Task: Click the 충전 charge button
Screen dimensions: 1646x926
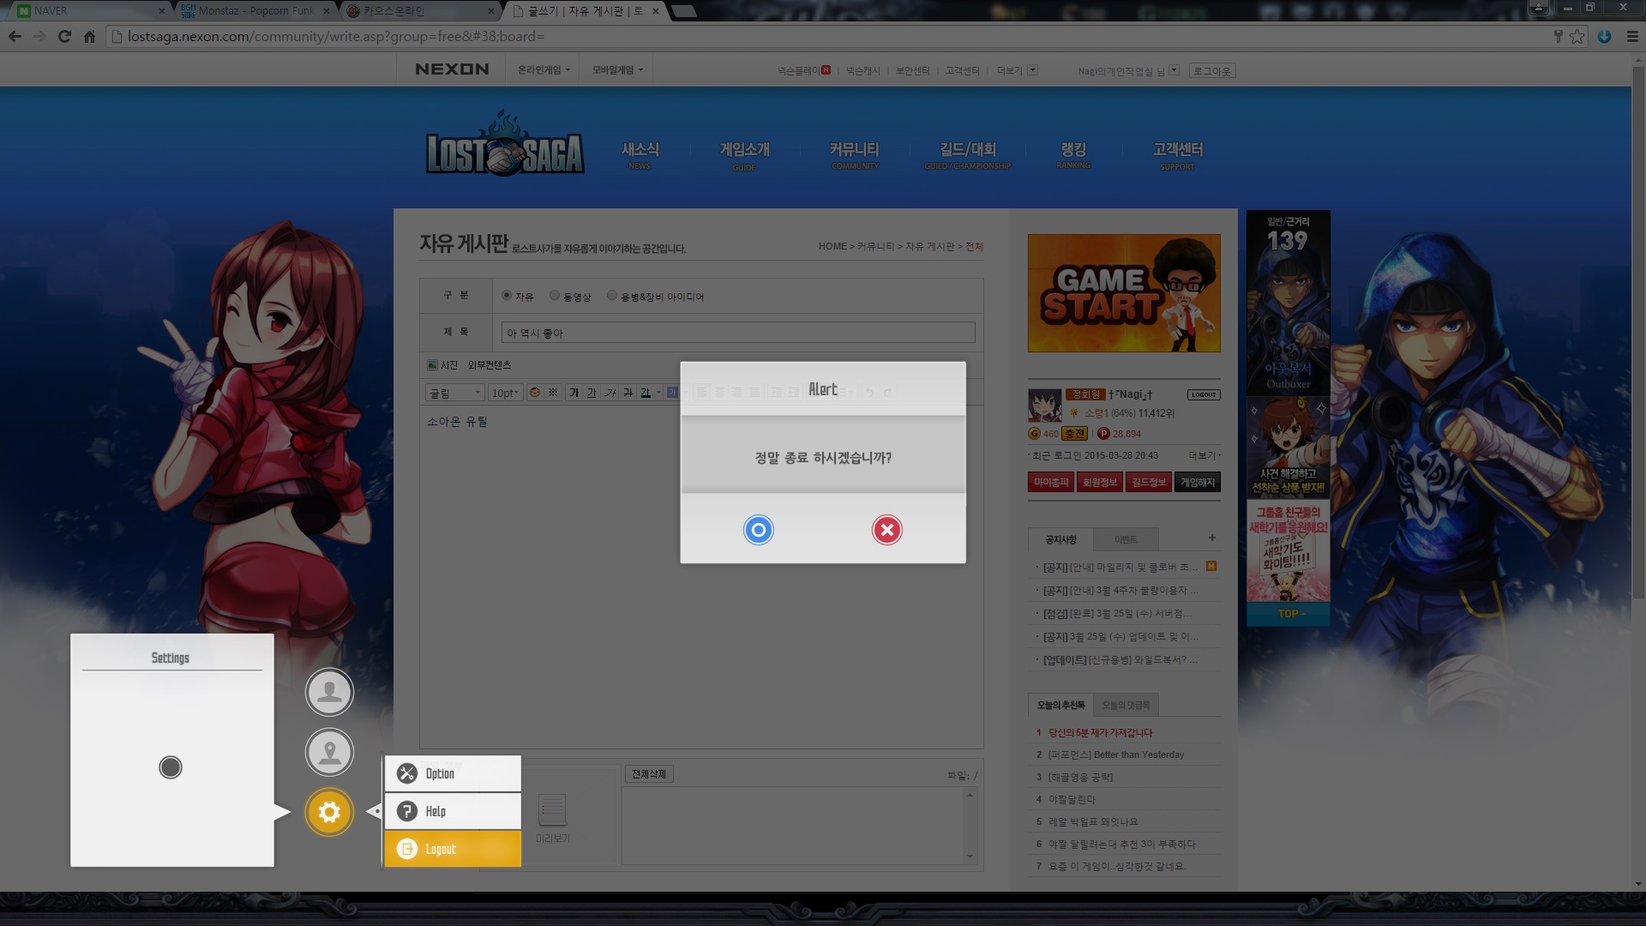Action: click(x=1074, y=434)
